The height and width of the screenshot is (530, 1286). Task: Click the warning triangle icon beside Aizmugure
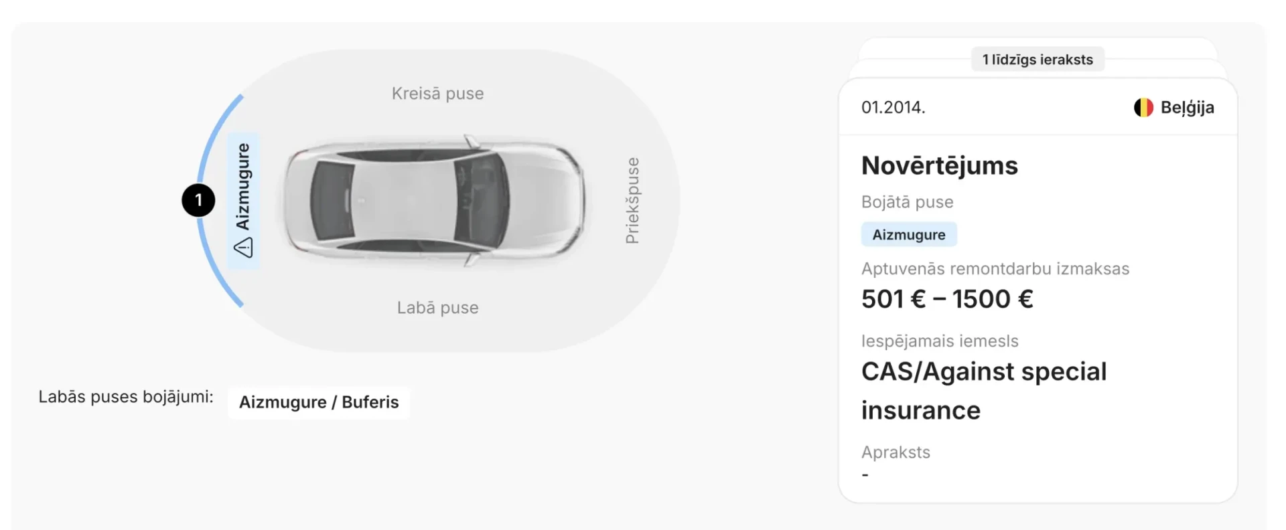[x=243, y=248]
